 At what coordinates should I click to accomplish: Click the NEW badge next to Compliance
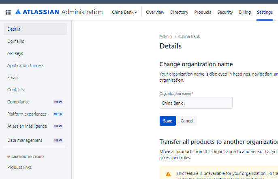pyautogui.click(x=58, y=102)
